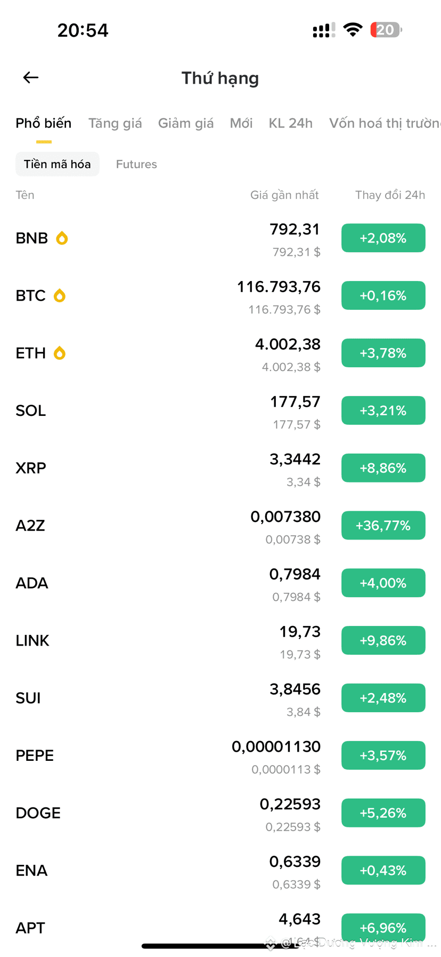This screenshot has width=441, height=957.
Task: Tap the +8,86% badge for XRP
Action: (383, 468)
